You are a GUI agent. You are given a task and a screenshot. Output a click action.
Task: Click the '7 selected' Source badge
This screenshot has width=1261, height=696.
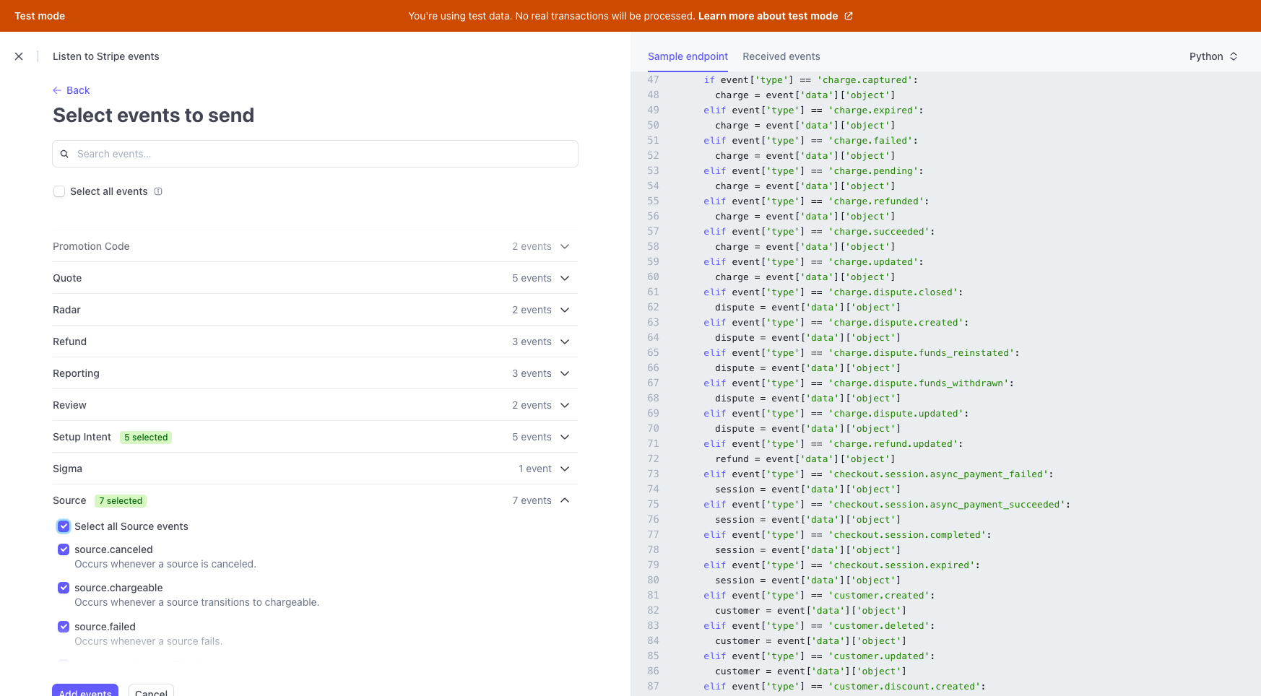tap(121, 501)
